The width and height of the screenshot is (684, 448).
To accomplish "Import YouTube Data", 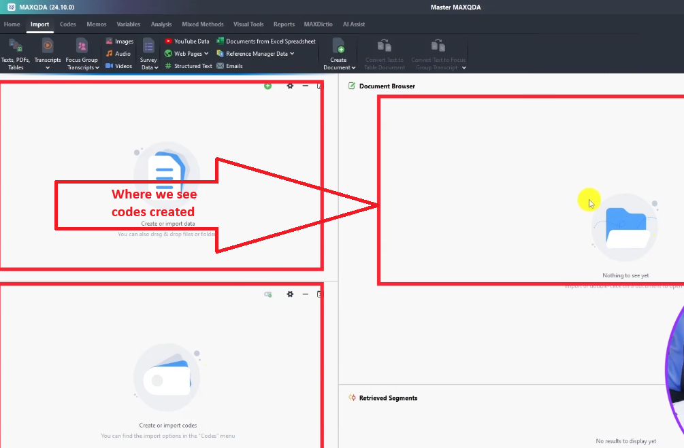I will (187, 41).
